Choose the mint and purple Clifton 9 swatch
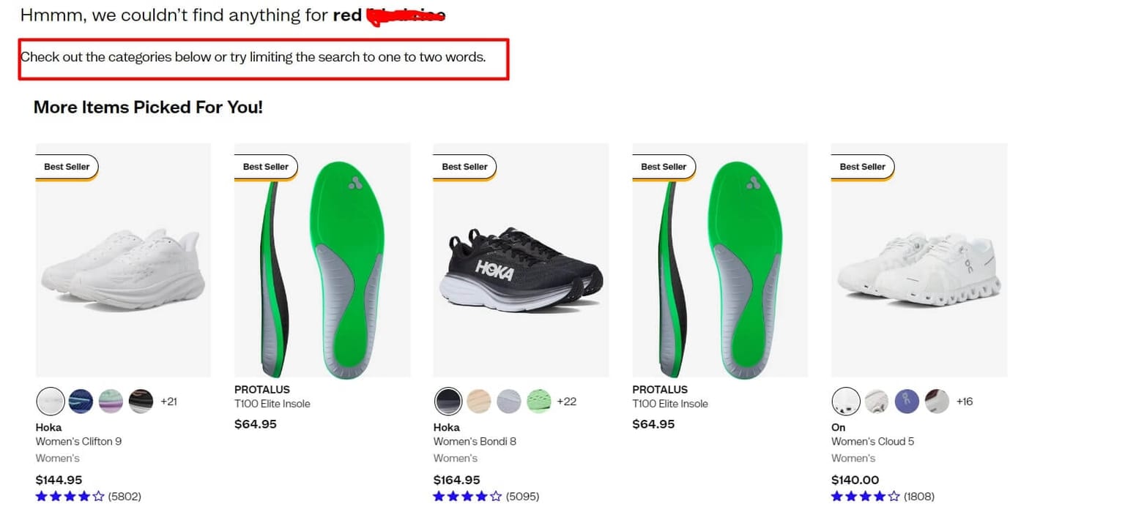 [x=111, y=401]
